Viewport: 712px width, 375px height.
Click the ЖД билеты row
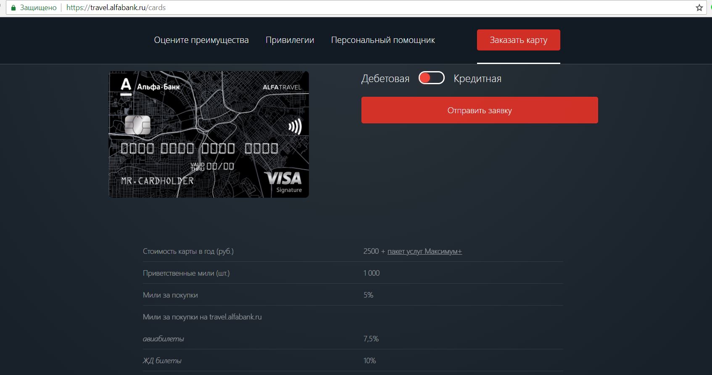(x=162, y=361)
